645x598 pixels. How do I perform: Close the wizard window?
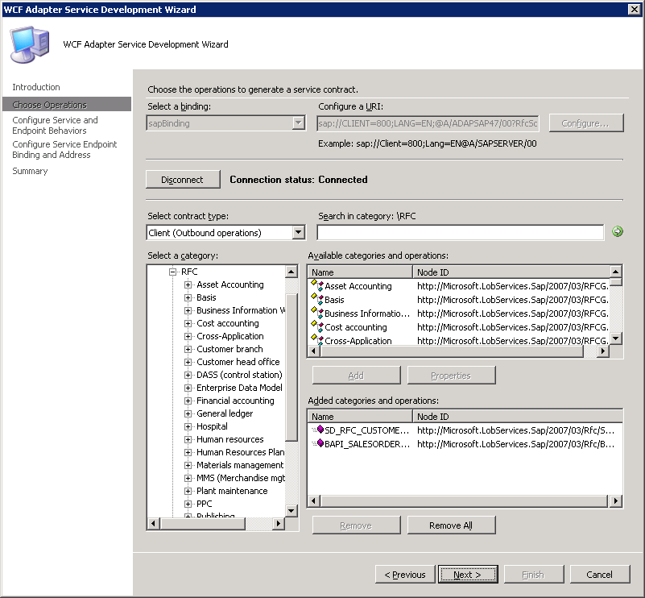click(634, 9)
